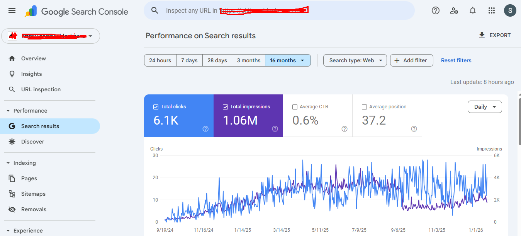Open user settings people icon
The height and width of the screenshot is (236, 521).
click(x=454, y=10)
